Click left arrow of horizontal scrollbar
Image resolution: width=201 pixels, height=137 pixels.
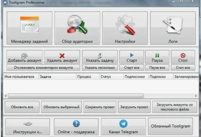(5, 96)
